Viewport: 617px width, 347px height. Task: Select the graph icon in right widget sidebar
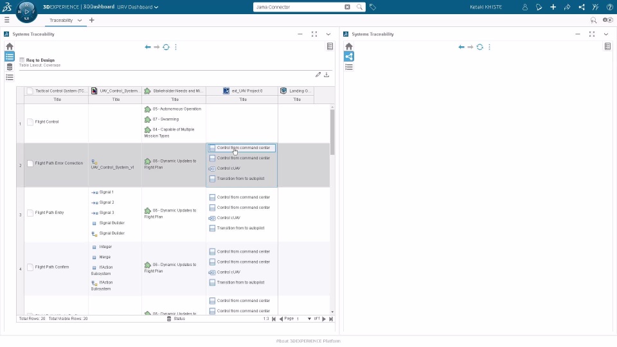pyautogui.click(x=348, y=57)
